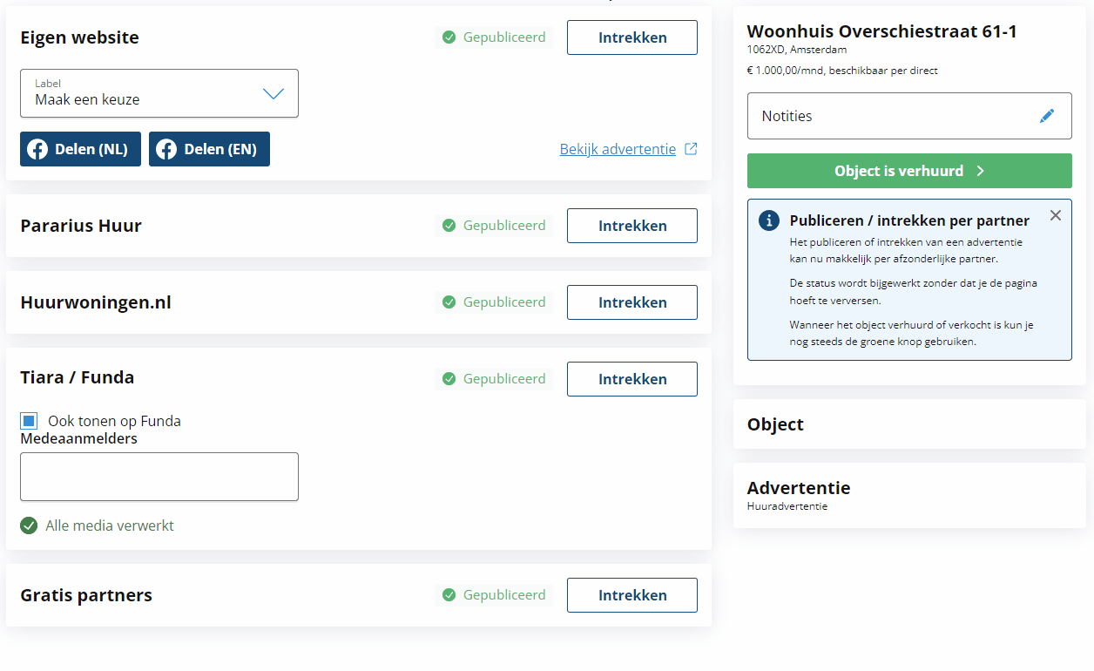
Task: Click the Medeaanmelders input field
Action: coord(159,477)
